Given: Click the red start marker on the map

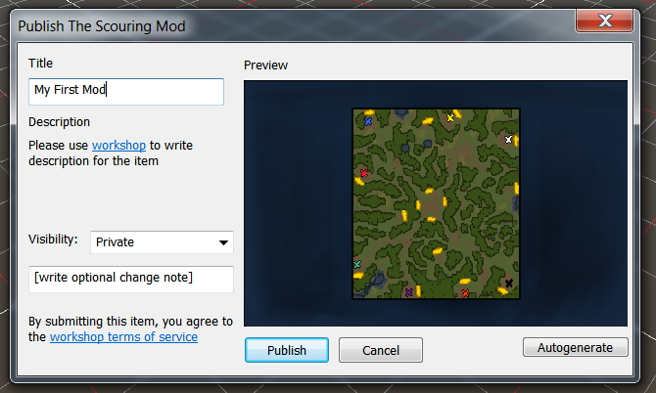Looking at the screenshot, I should pos(364,173).
